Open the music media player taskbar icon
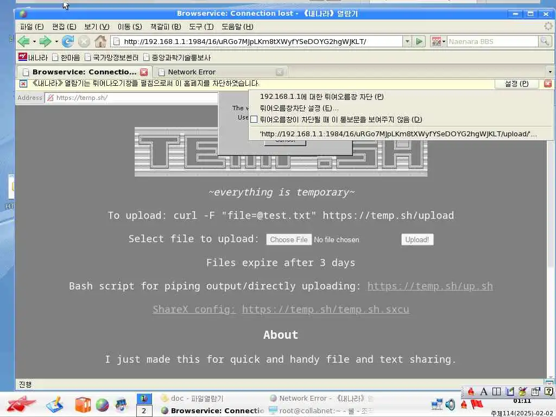Viewport: 556px width, 417px height. click(x=121, y=405)
